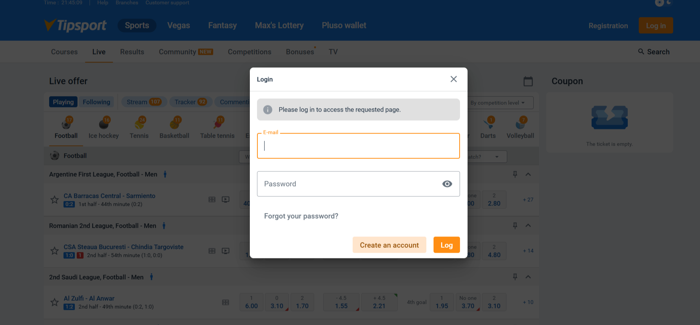700x325 pixels.
Task: Open the Tennis live matches icon
Action: coord(138,125)
